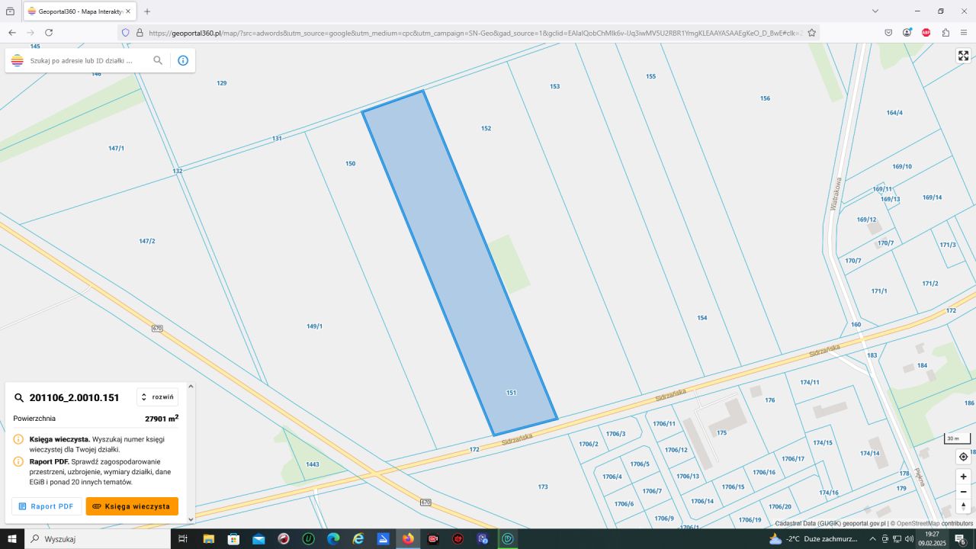
Task: Select parcel 150 on the map
Action: coord(350,163)
